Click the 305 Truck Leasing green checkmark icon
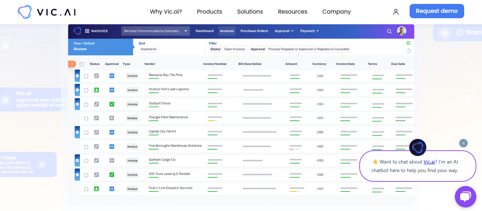The image size is (482, 211). pyautogui.click(x=112, y=175)
